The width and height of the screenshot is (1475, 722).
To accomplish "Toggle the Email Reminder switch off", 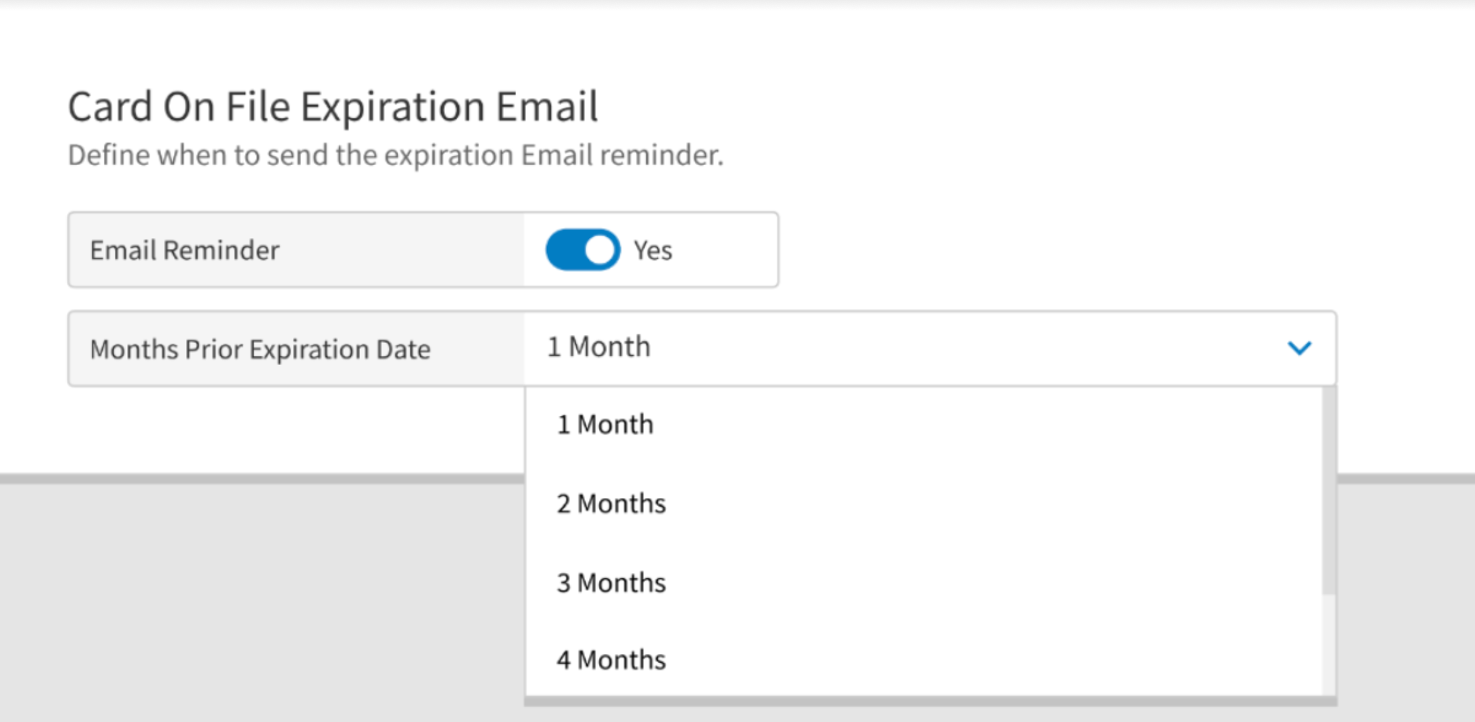I will tap(582, 249).
